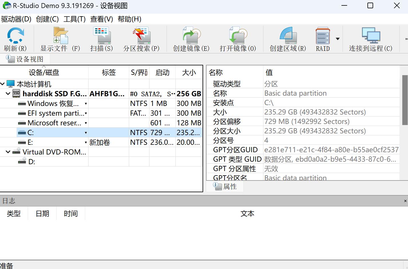
Task: Click 连接到远程 (Connect to Remote) icon
Action: (x=371, y=39)
